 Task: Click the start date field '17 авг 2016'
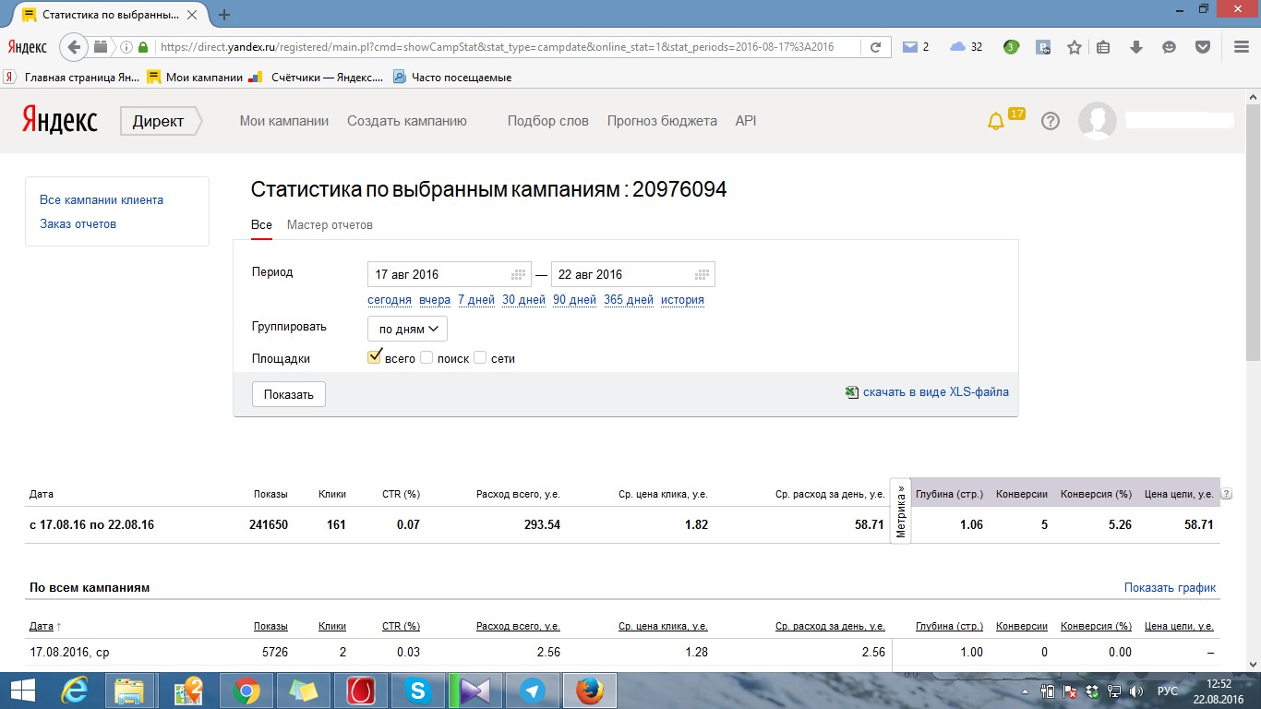tap(450, 274)
